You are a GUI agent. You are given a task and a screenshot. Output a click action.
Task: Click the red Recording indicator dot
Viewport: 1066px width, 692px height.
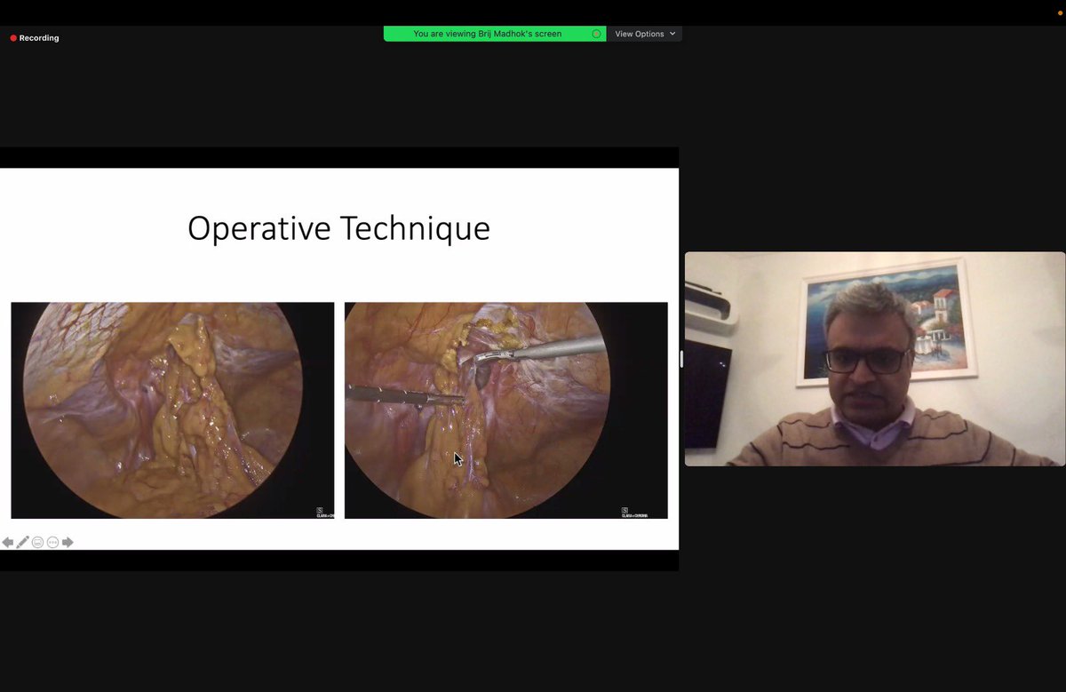[12, 38]
